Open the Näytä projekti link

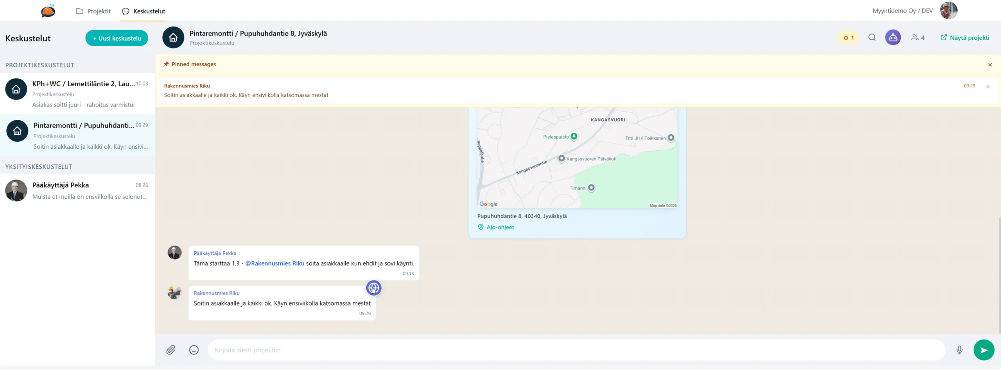point(965,37)
